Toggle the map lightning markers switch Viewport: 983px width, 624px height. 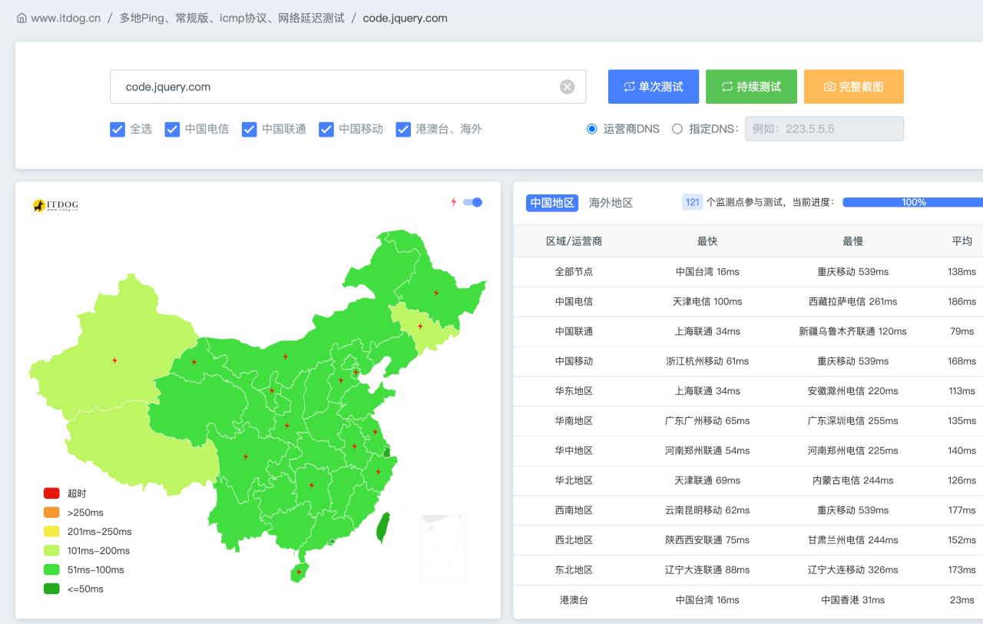[x=472, y=202]
